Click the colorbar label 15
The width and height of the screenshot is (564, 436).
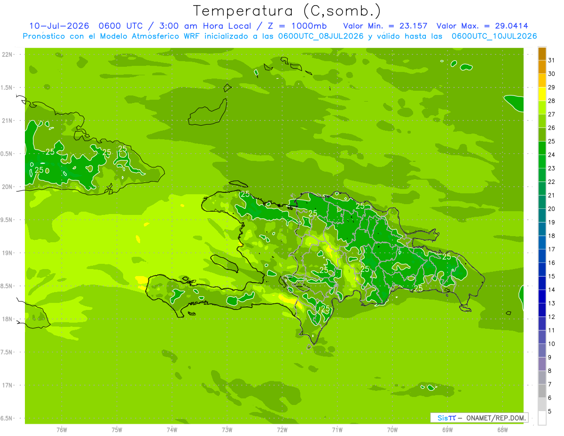(x=551, y=276)
